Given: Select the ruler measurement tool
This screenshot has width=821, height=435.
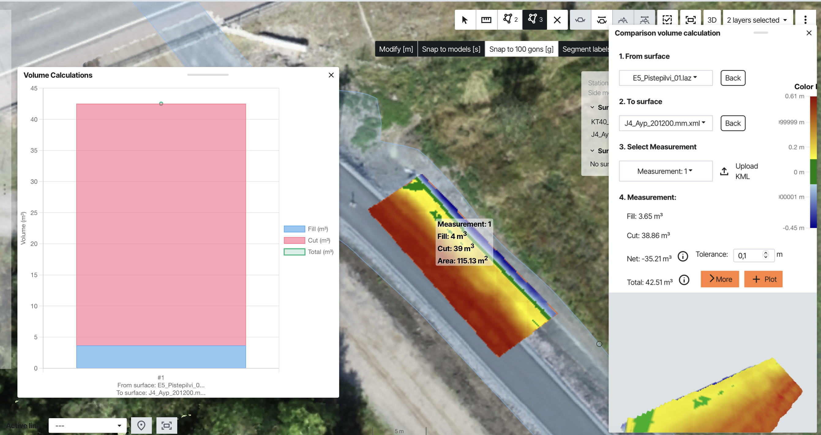Looking at the screenshot, I should click(x=486, y=20).
